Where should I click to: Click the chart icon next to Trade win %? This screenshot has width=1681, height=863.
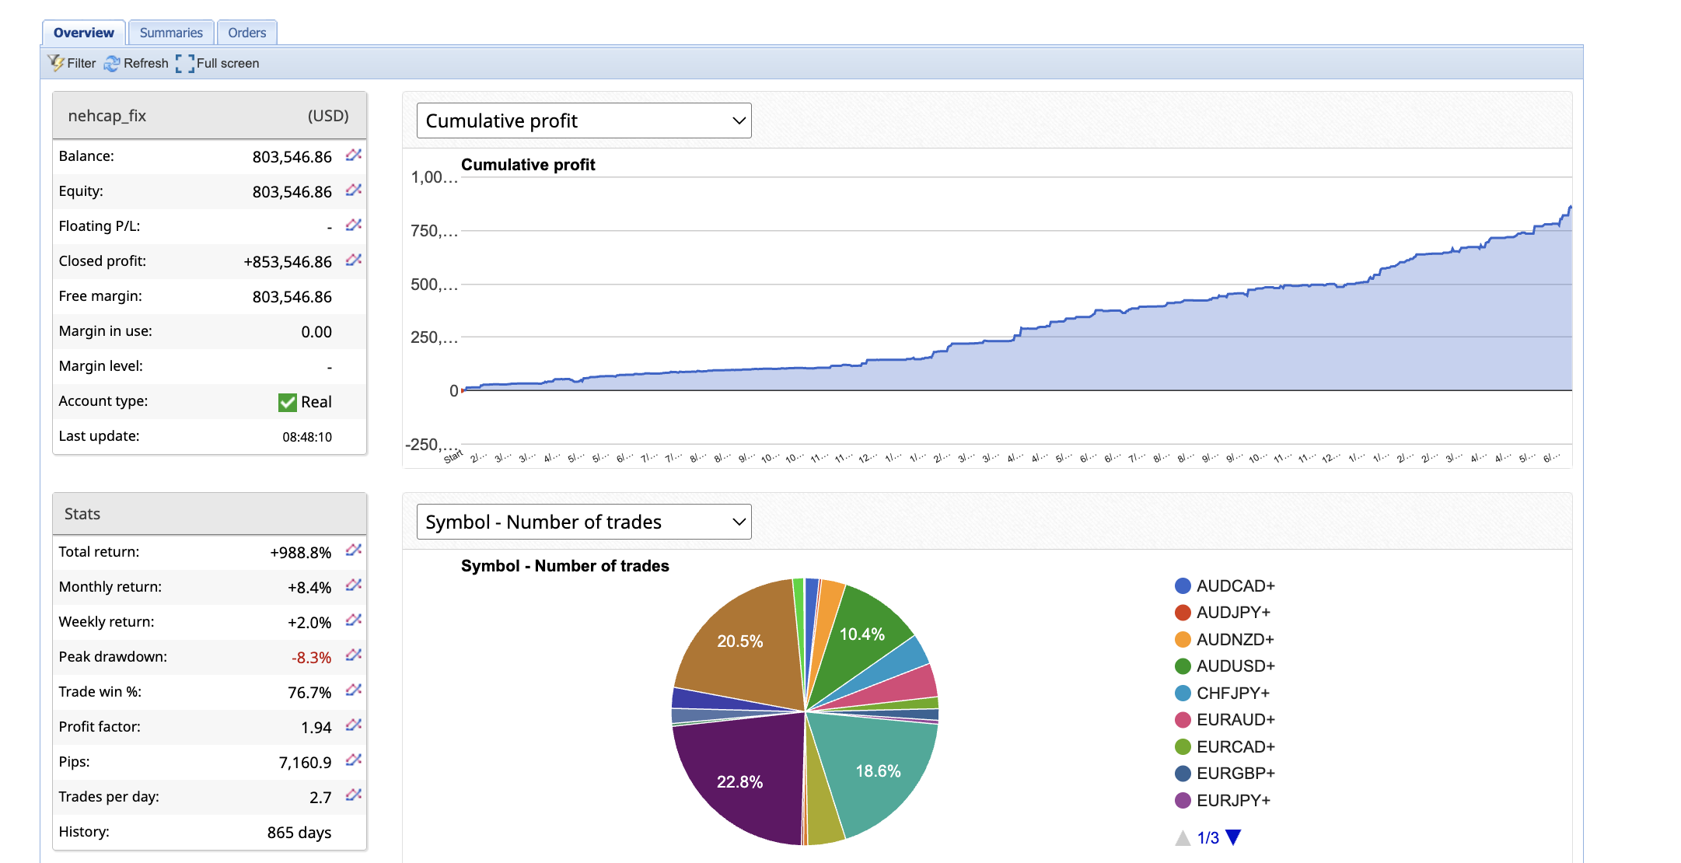click(x=354, y=690)
